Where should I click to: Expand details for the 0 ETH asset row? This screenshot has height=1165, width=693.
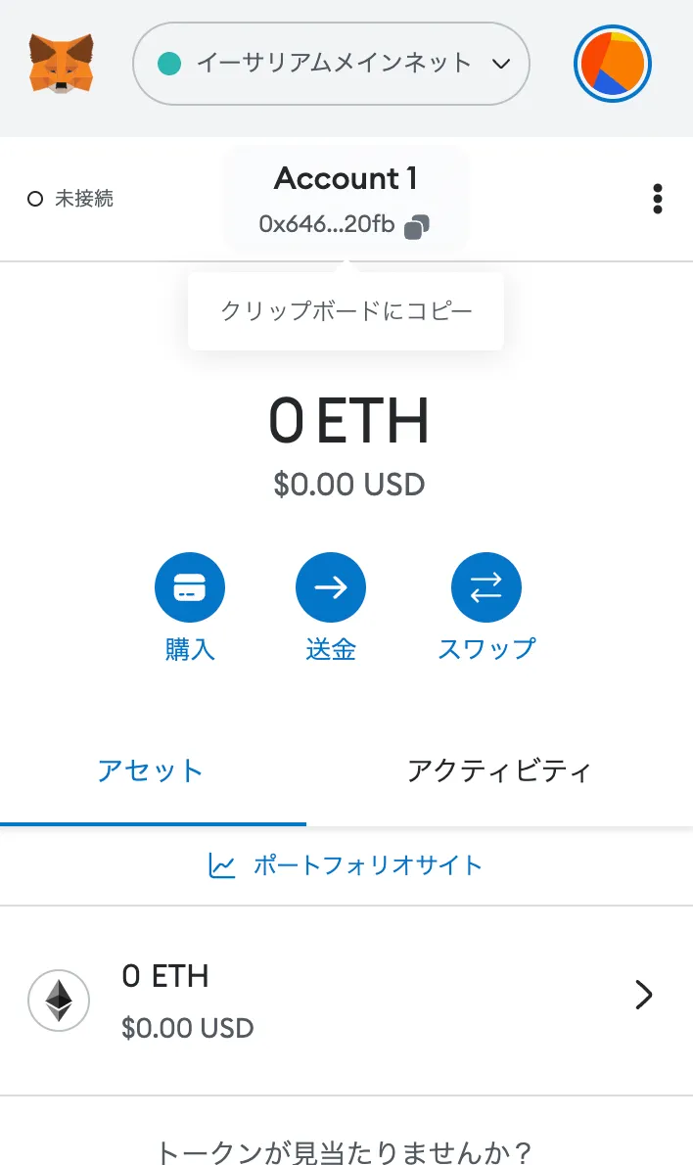click(643, 995)
